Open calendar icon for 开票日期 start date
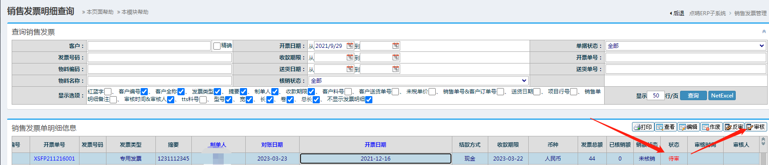 tap(350, 46)
